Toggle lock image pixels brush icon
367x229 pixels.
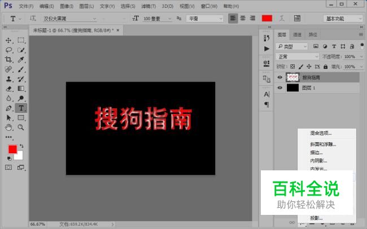(x=301, y=67)
